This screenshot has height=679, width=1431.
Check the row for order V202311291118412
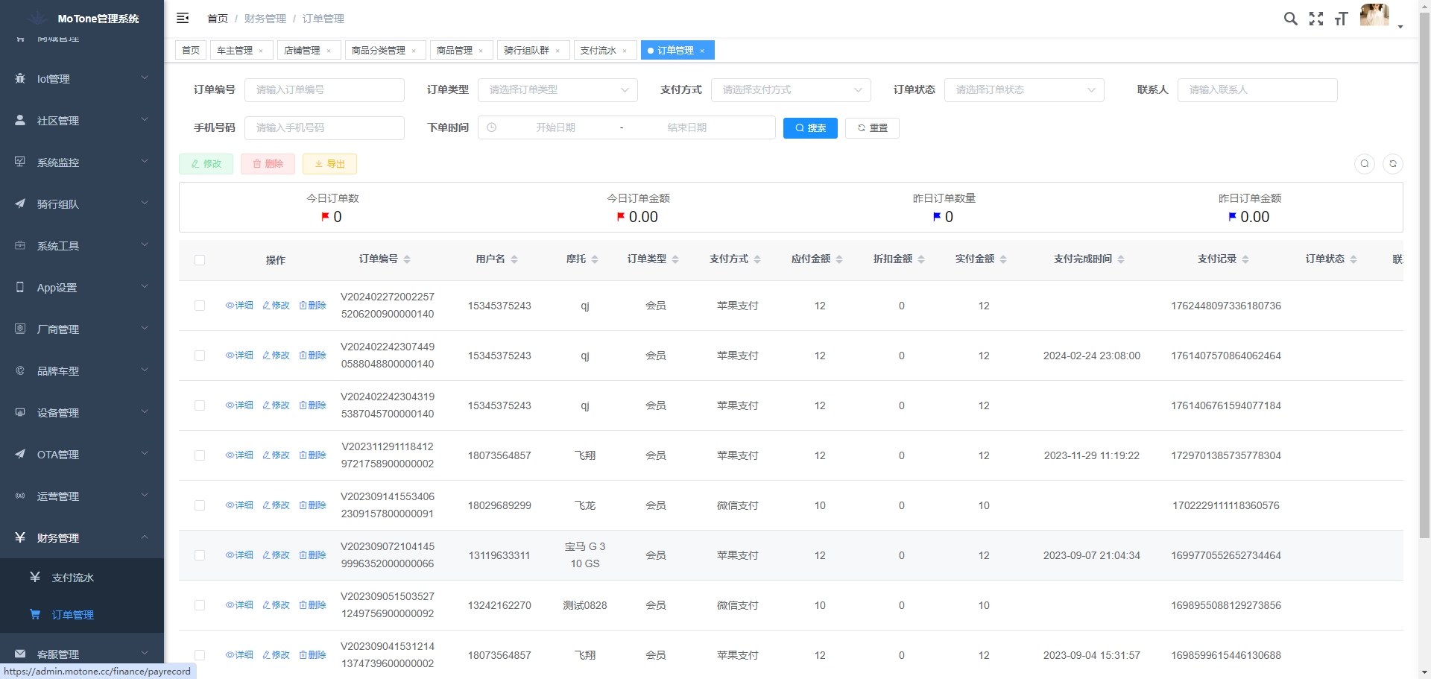click(x=200, y=455)
